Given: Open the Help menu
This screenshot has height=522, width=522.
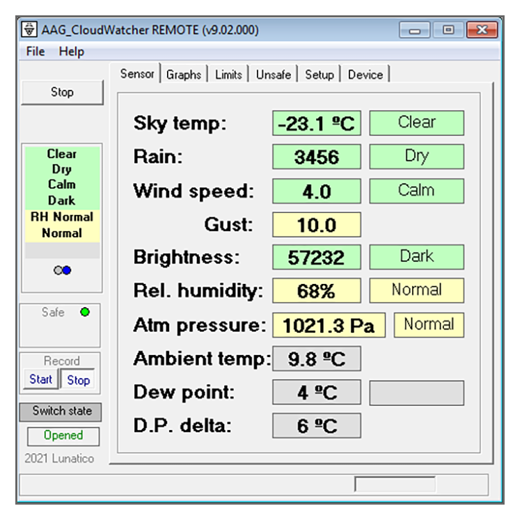Looking at the screenshot, I should point(71,52).
